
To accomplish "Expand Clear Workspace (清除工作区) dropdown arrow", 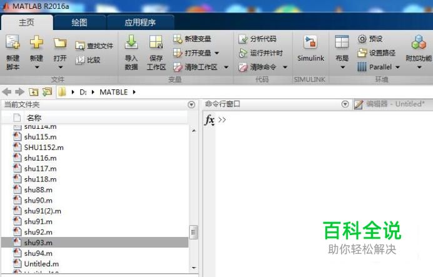I will point(226,67).
